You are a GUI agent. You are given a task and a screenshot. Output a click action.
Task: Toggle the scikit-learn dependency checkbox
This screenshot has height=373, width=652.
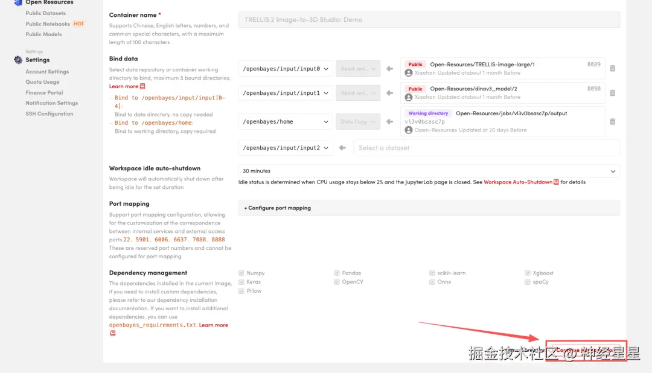(432, 273)
